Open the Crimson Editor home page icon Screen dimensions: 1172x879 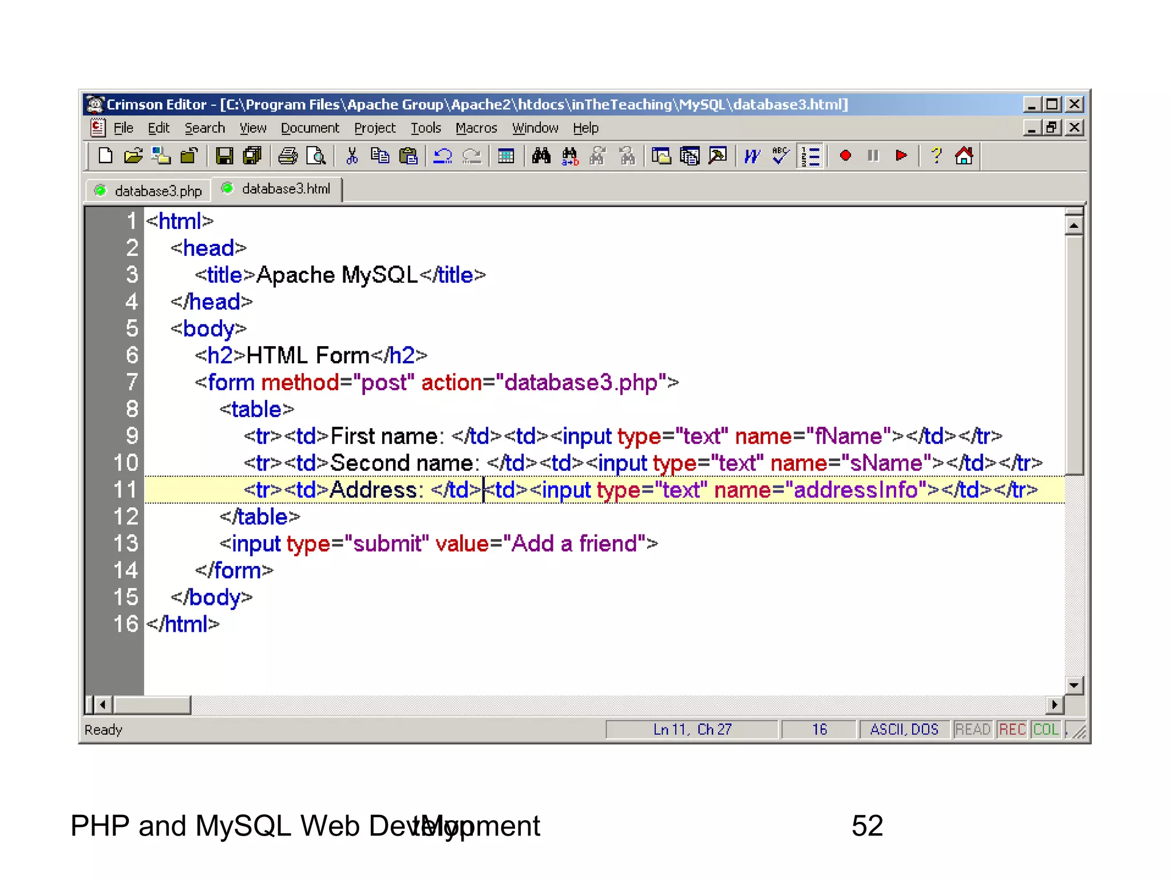pos(964,156)
